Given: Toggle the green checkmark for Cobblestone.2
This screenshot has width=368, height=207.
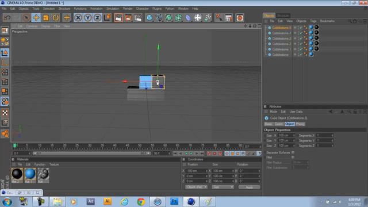Looking at the screenshot, I should pyautogui.click(x=301, y=44).
